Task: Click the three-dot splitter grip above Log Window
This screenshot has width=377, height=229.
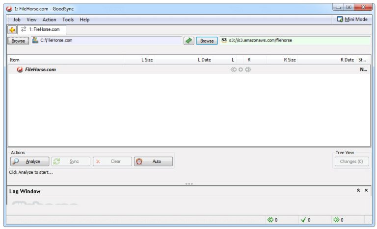Action: (x=189, y=183)
